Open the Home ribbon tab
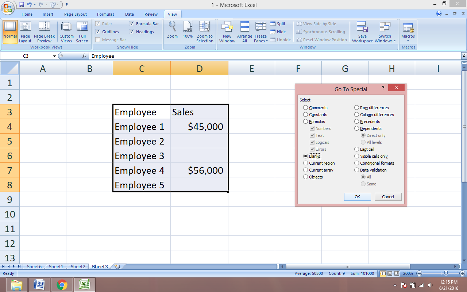Screen dimensions: 467x292 pyautogui.click(x=27, y=14)
